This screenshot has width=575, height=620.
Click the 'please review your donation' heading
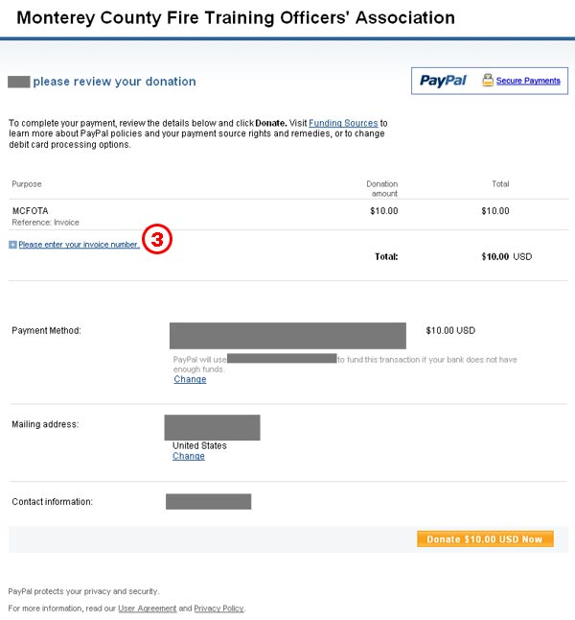(x=115, y=82)
